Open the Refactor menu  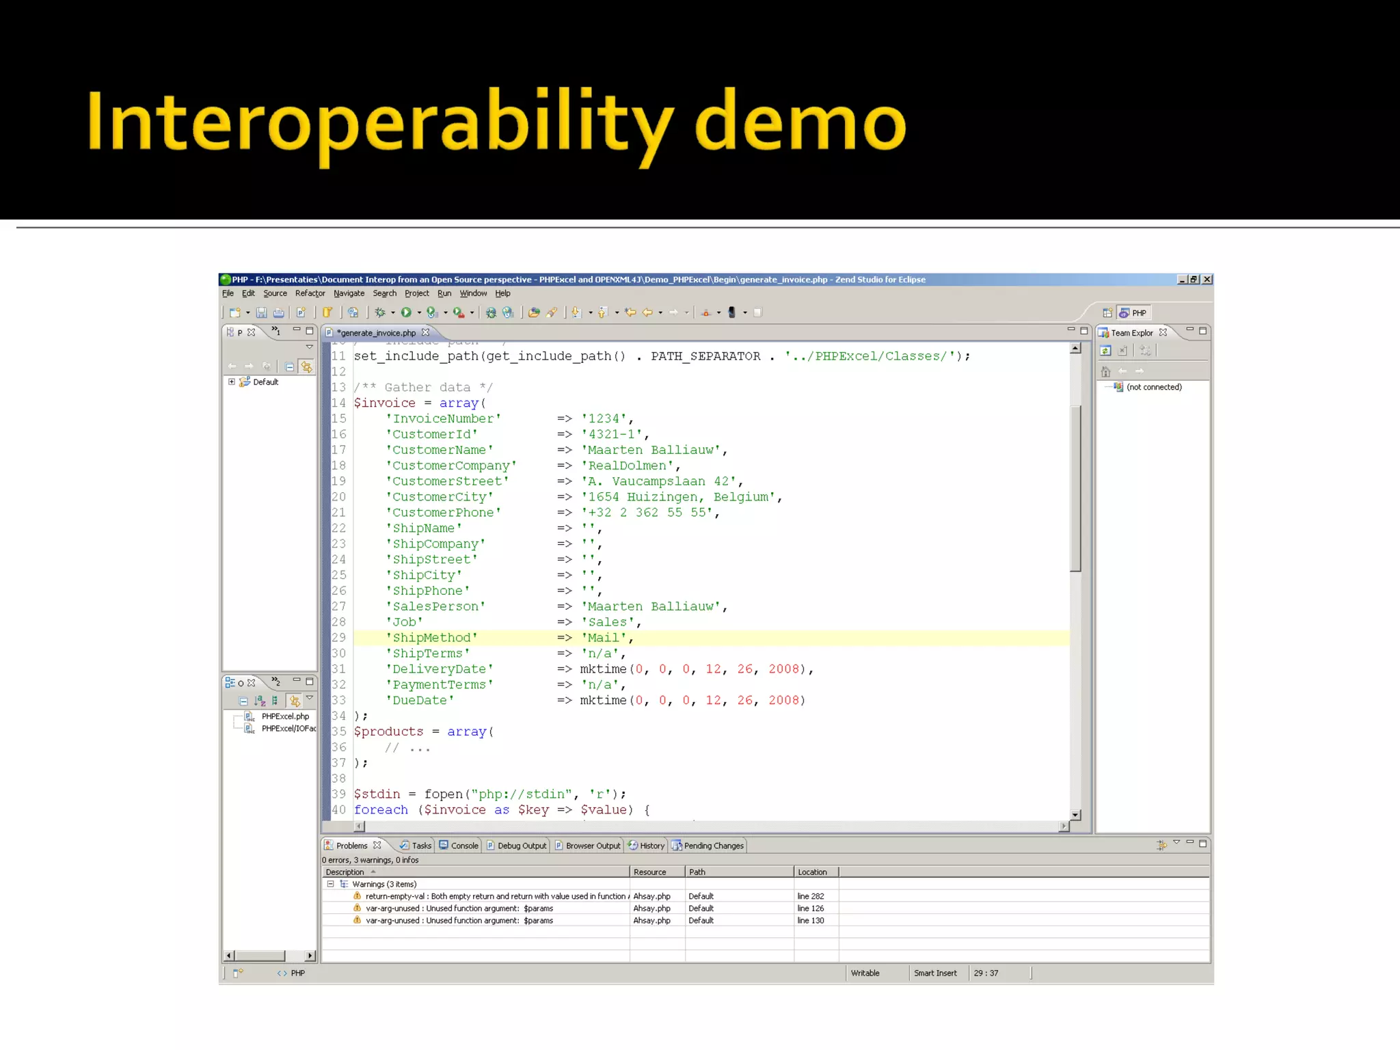point(310,293)
